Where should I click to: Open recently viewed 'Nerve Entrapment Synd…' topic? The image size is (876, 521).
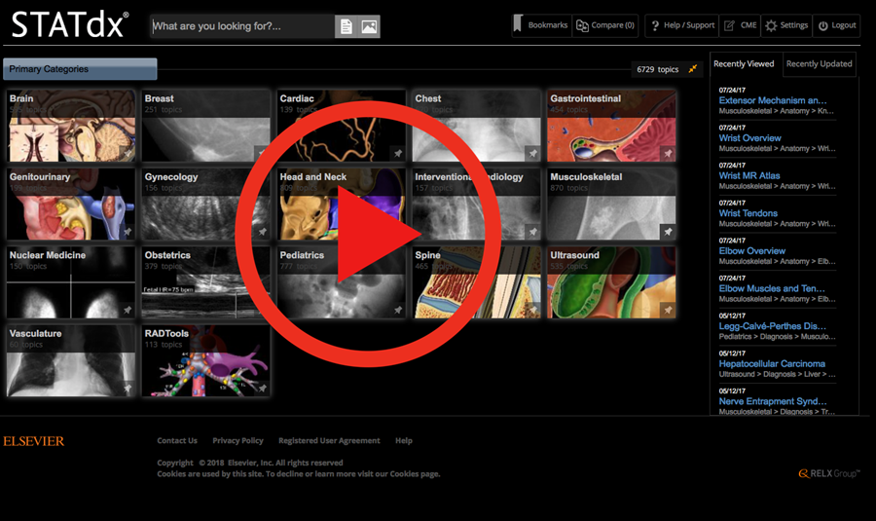click(773, 401)
